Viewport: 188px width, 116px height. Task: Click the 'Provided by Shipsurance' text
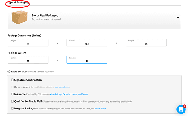38,94
